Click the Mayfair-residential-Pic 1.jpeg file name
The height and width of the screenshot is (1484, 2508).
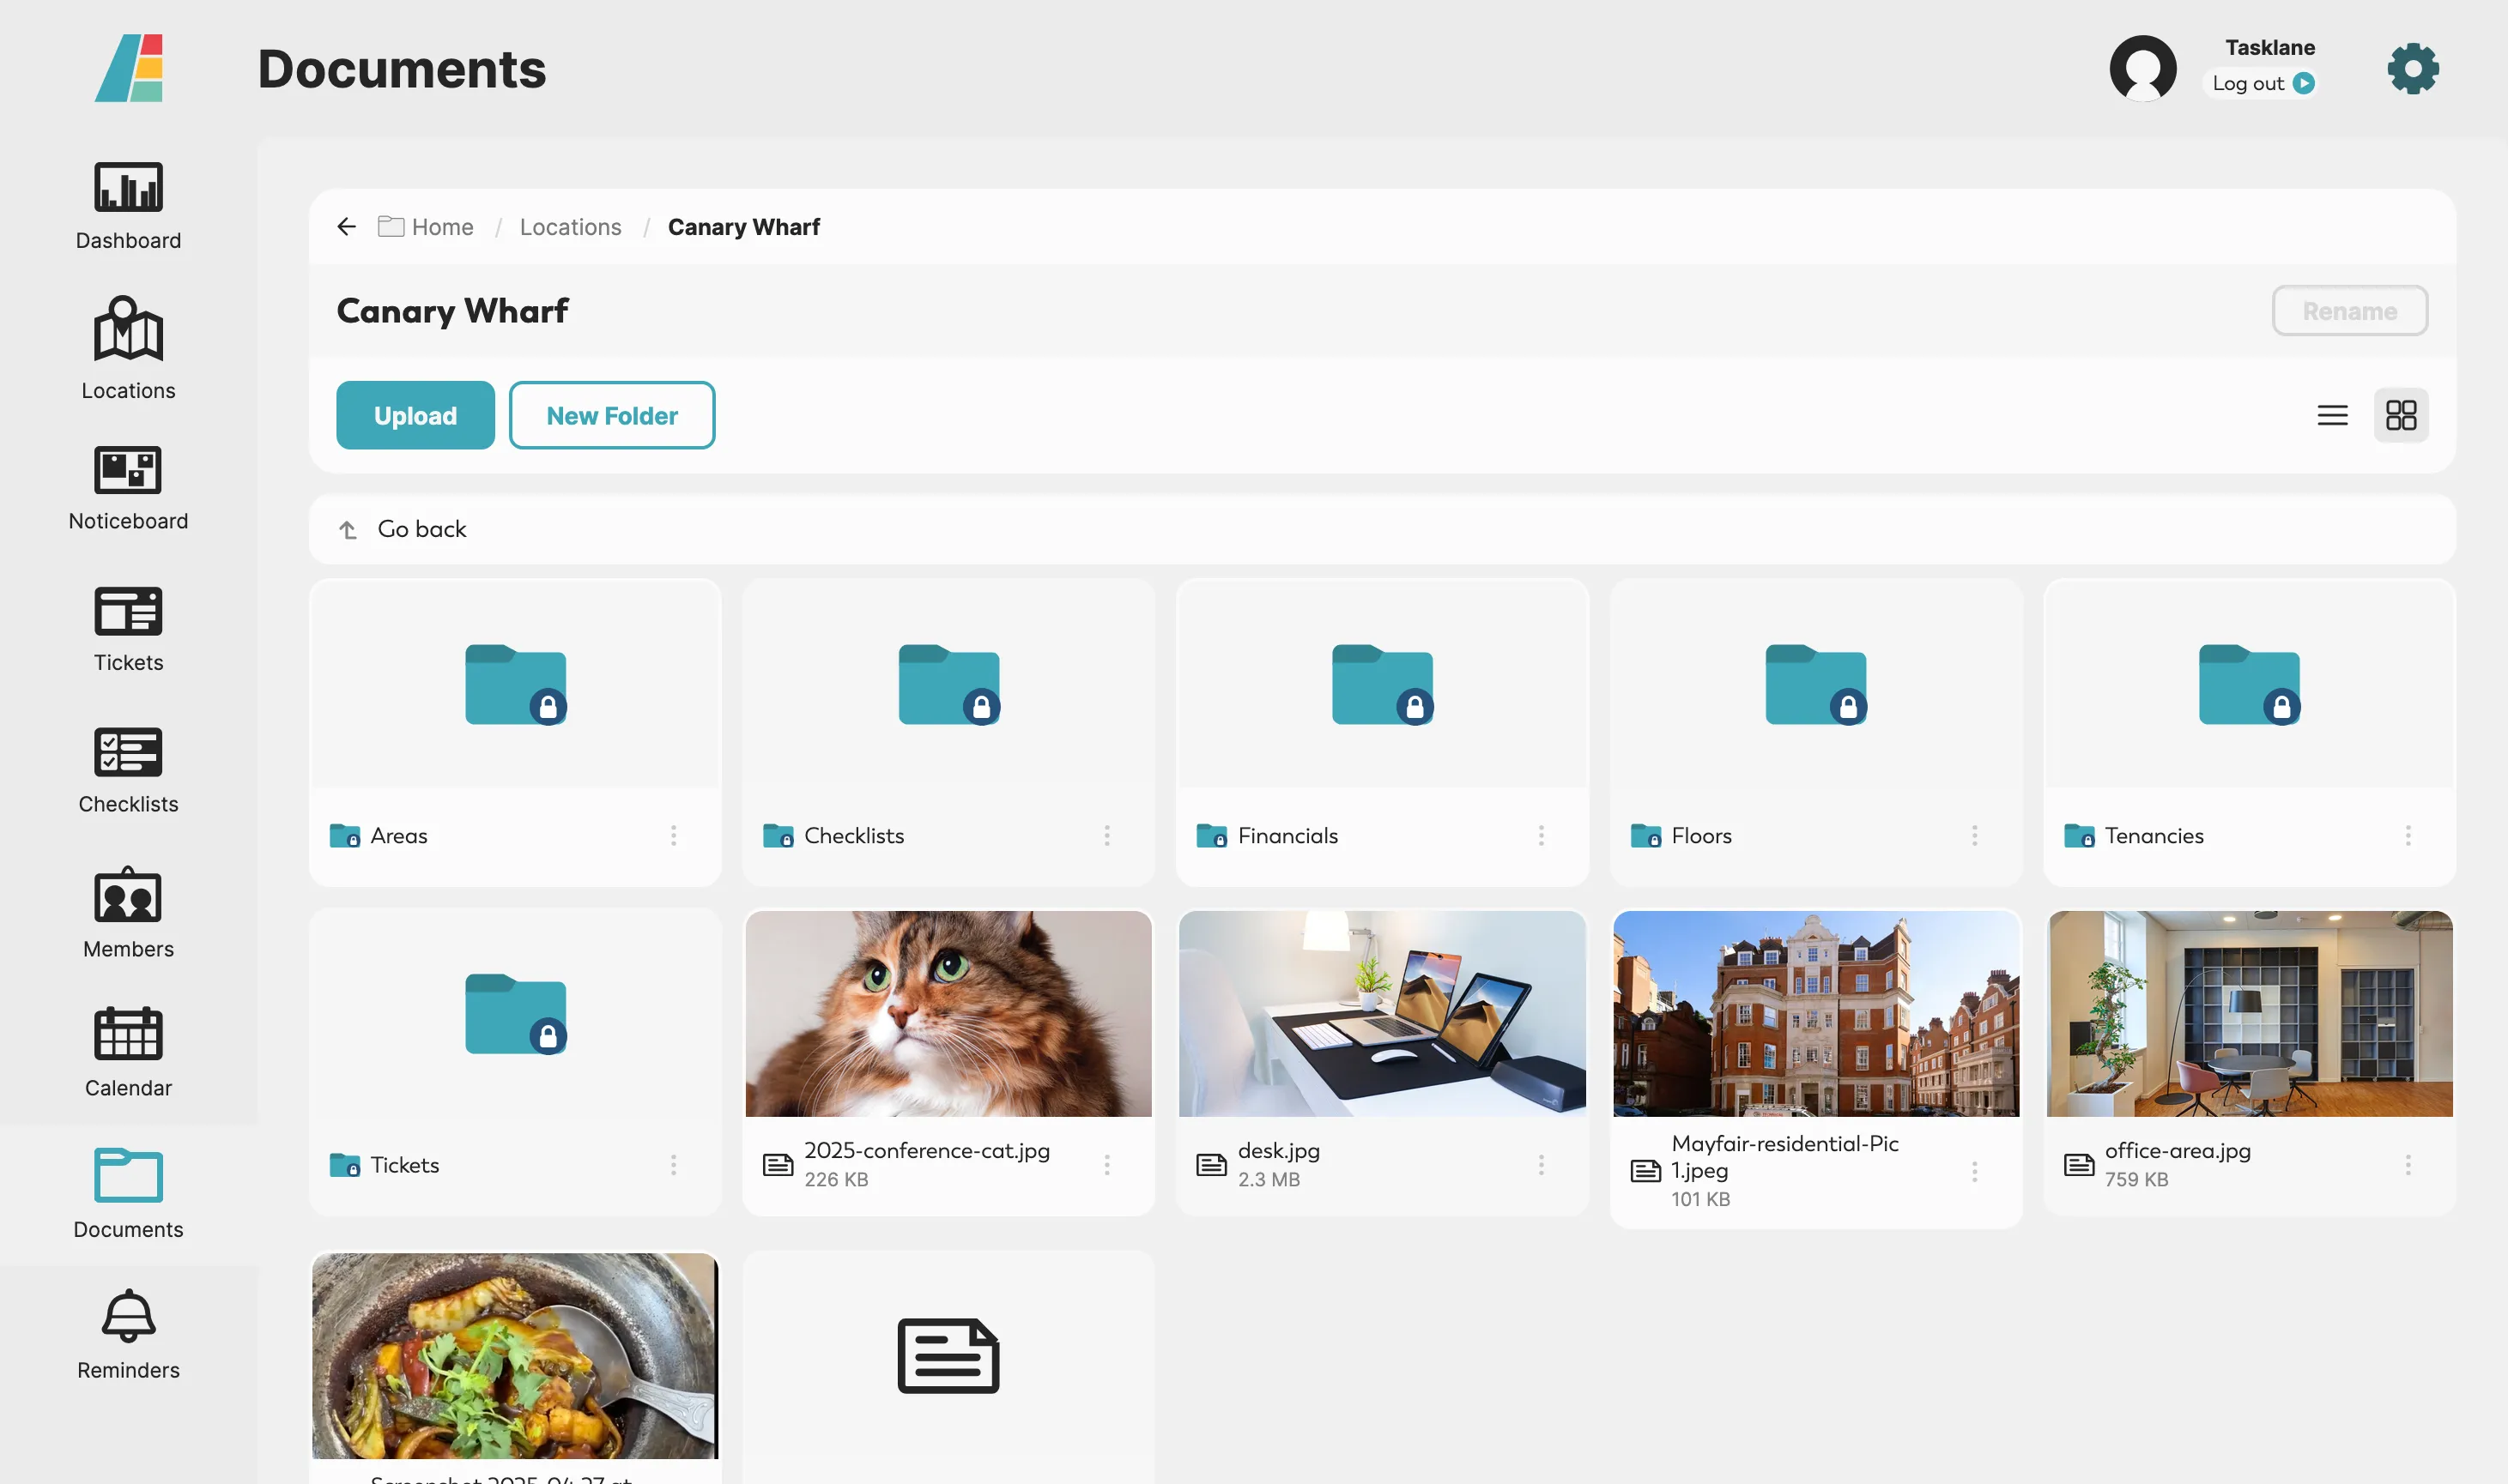[1784, 1156]
